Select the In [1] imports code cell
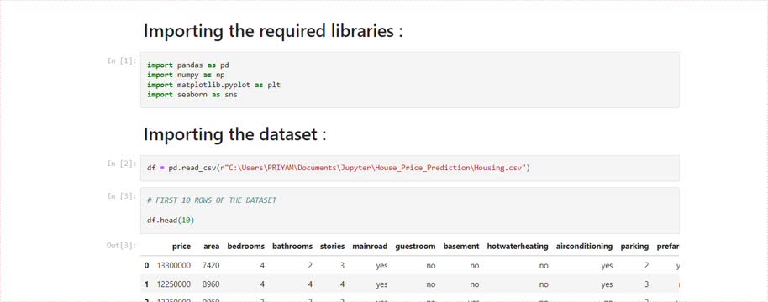 (x=409, y=80)
